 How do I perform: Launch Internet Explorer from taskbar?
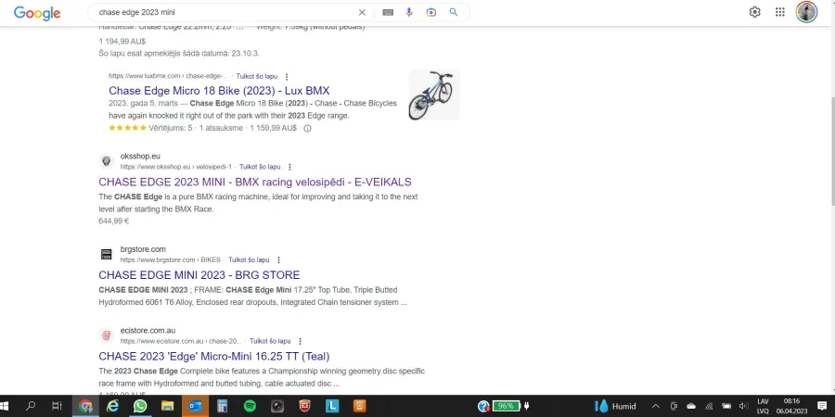point(112,407)
